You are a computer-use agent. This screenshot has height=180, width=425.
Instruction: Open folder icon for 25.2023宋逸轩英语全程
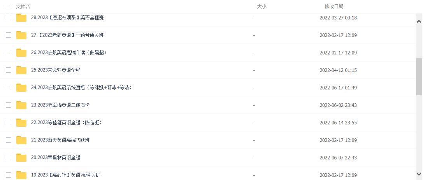tap(21, 70)
